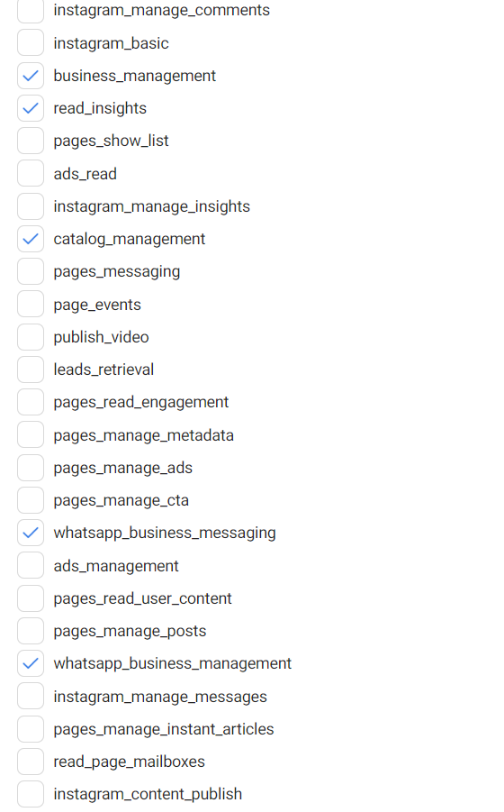Check the instagram_manage_messages box
This screenshot has height=812, width=504.
[31, 696]
